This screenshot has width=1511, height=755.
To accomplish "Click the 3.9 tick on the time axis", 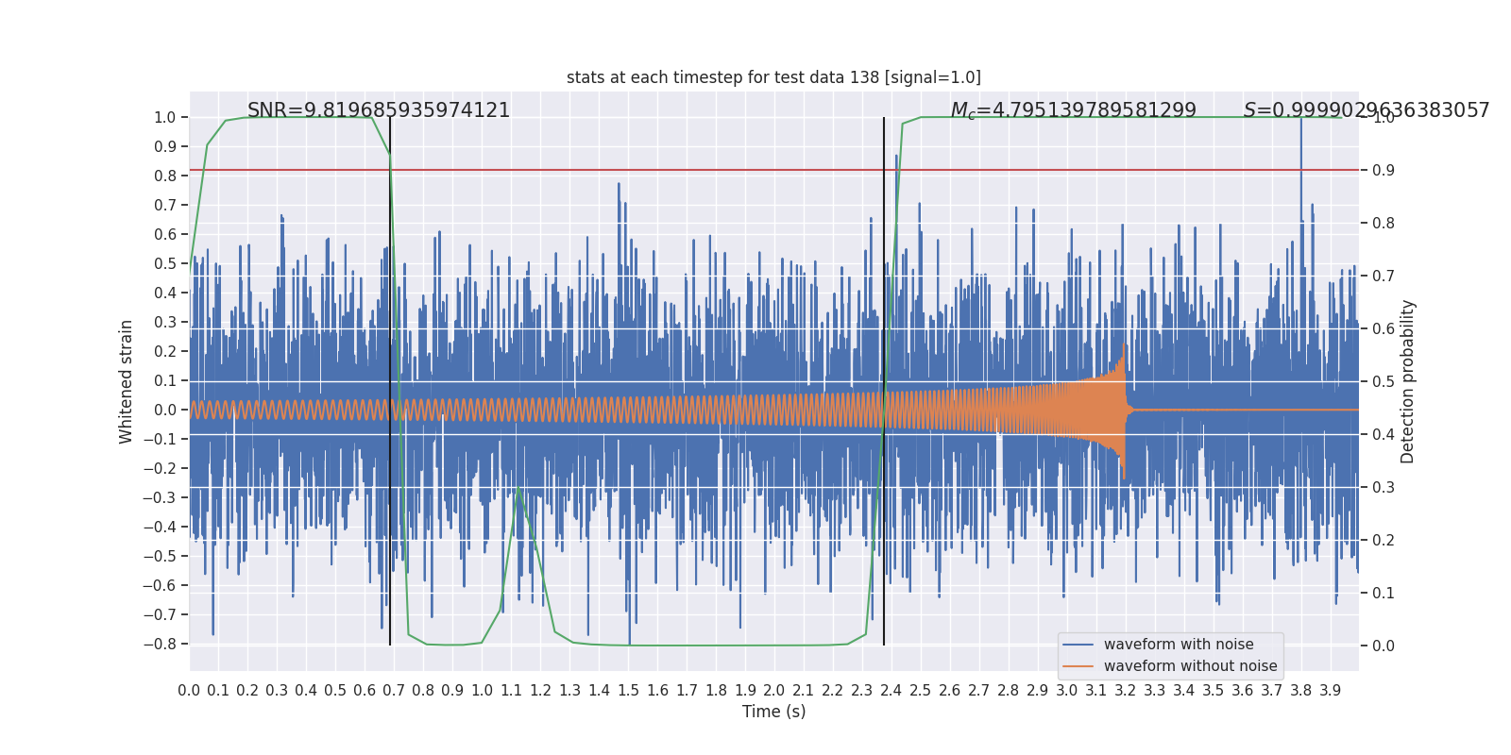I will point(1331,691).
